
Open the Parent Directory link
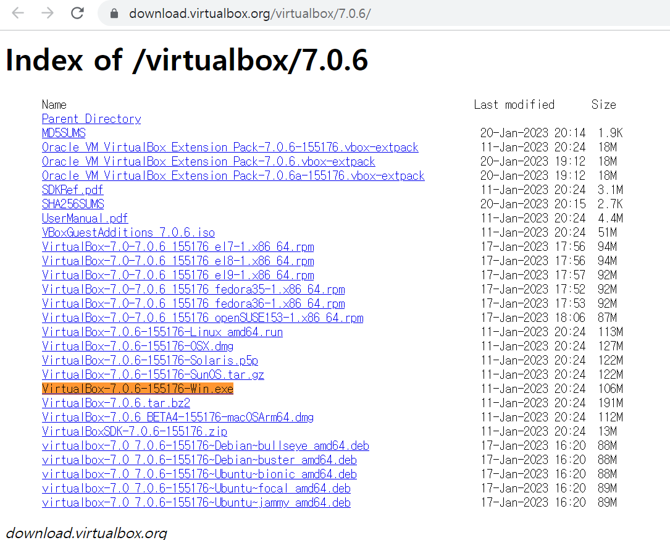click(x=91, y=119)
